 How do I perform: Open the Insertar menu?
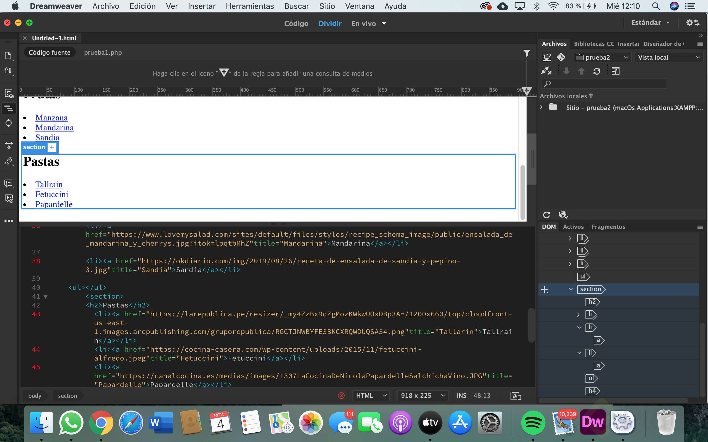point(201,6)
